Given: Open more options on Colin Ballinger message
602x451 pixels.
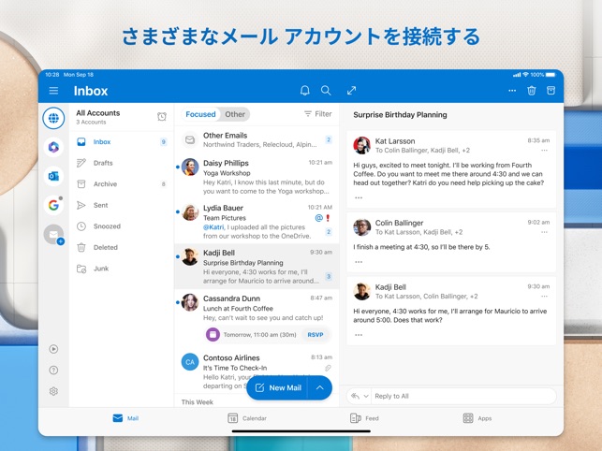Looking at the screenshot, I should (544, 232).
